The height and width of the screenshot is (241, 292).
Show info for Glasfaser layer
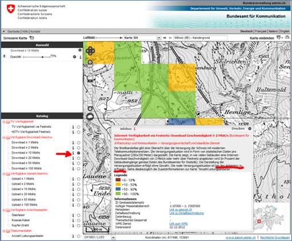tap(73, 215)
